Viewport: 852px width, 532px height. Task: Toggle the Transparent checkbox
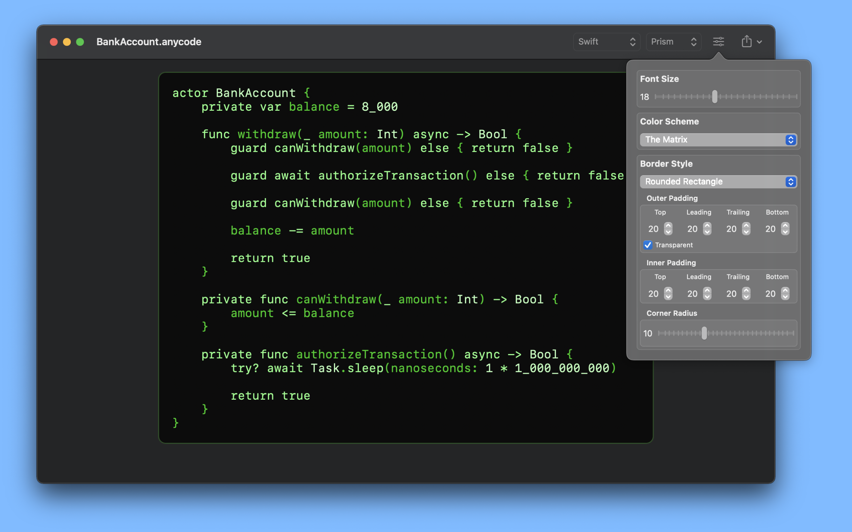tap(648, 245)
